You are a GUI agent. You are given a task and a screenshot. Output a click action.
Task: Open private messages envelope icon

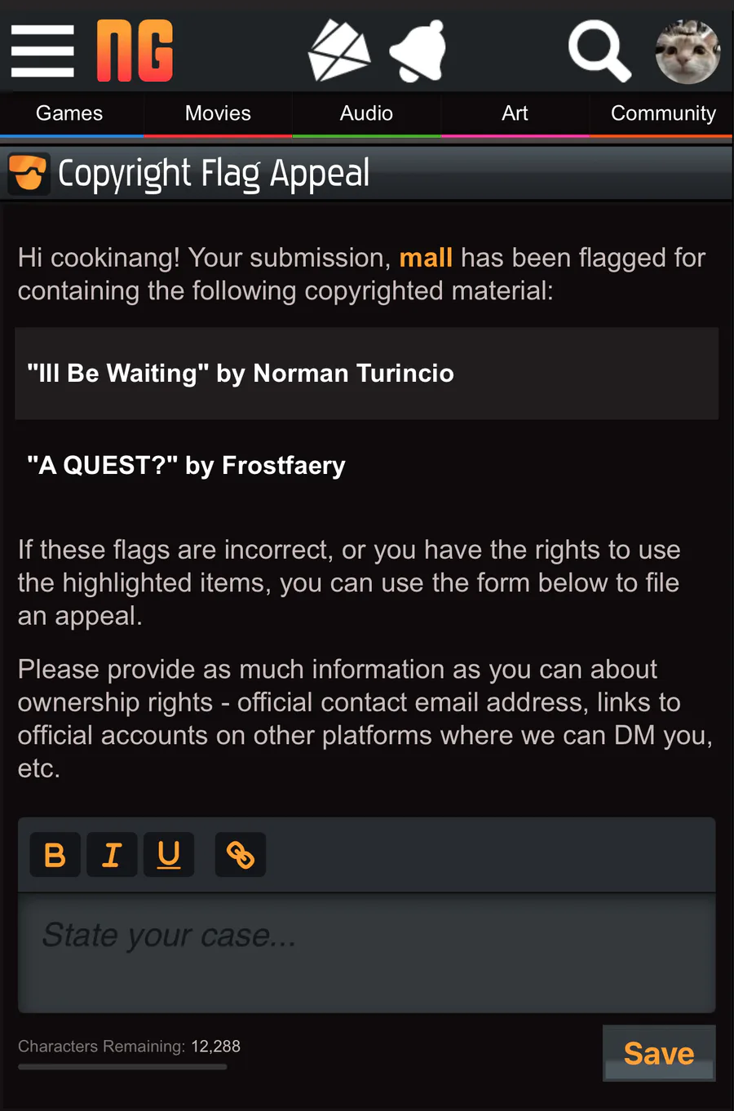pos(338,51)
